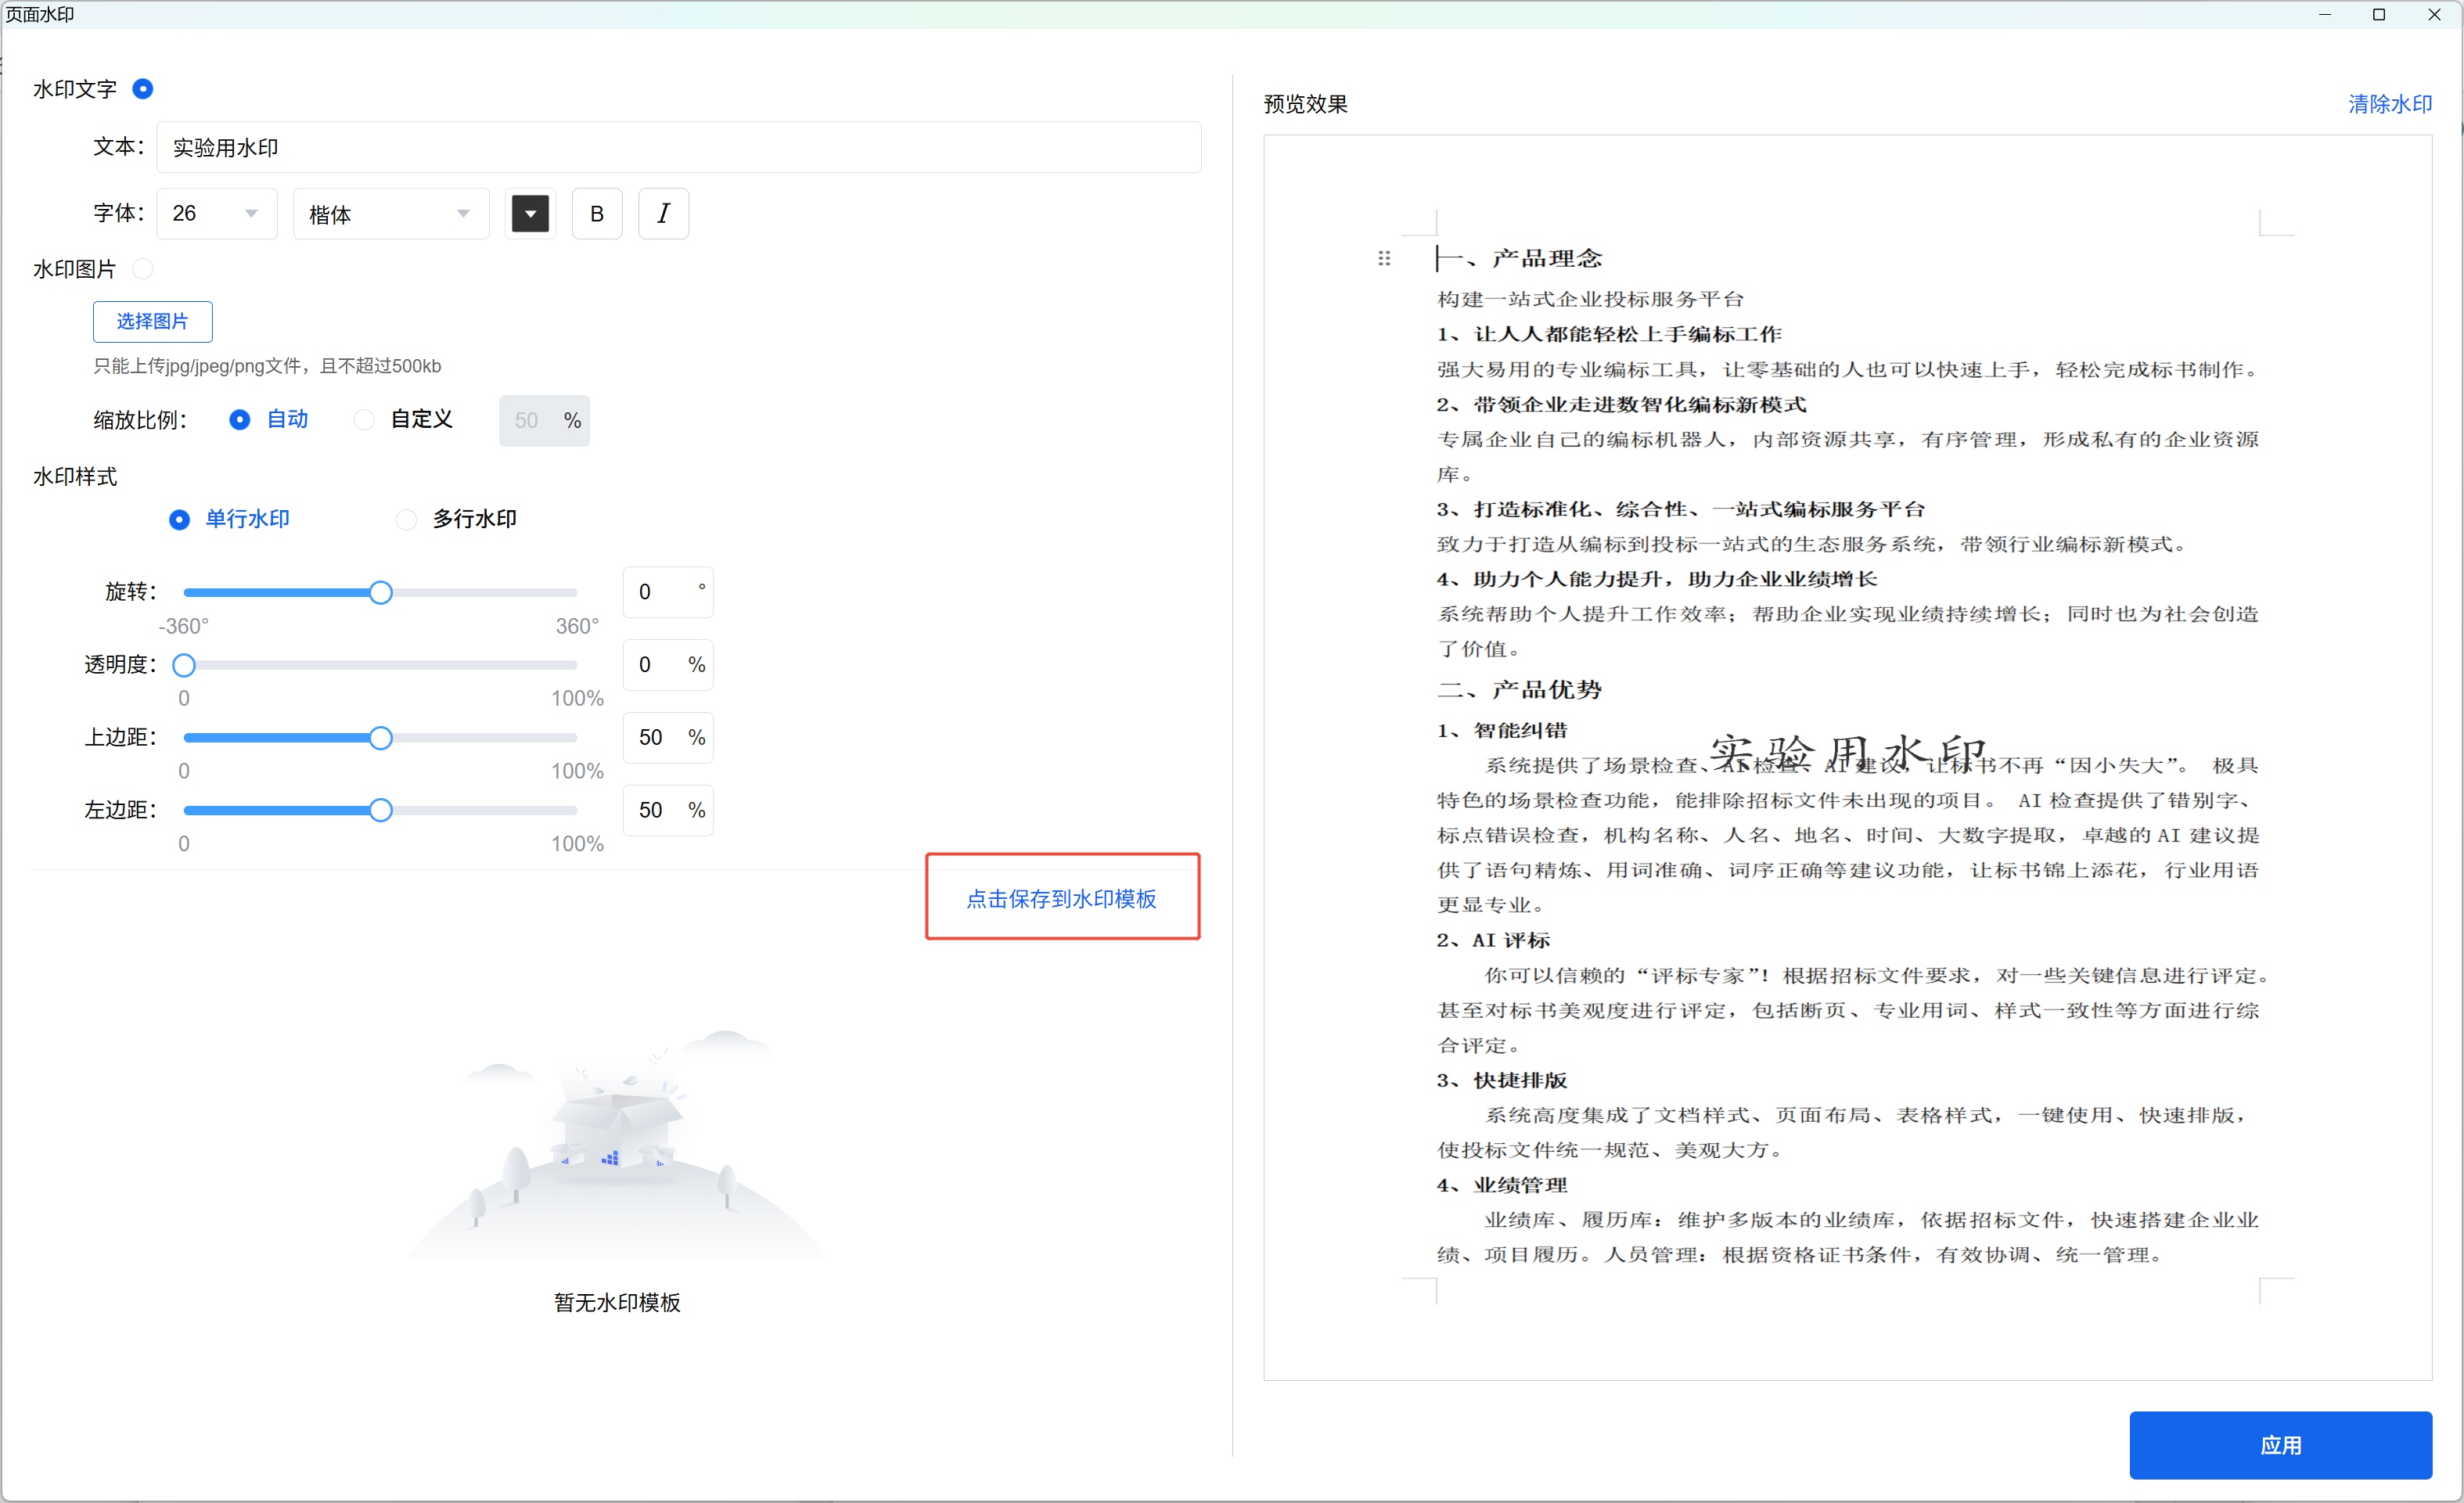Click the 透明度 transparency slider handle
Image resolution: width=2464 pixels, height=1503 pixels.
(x=184, y=665)
